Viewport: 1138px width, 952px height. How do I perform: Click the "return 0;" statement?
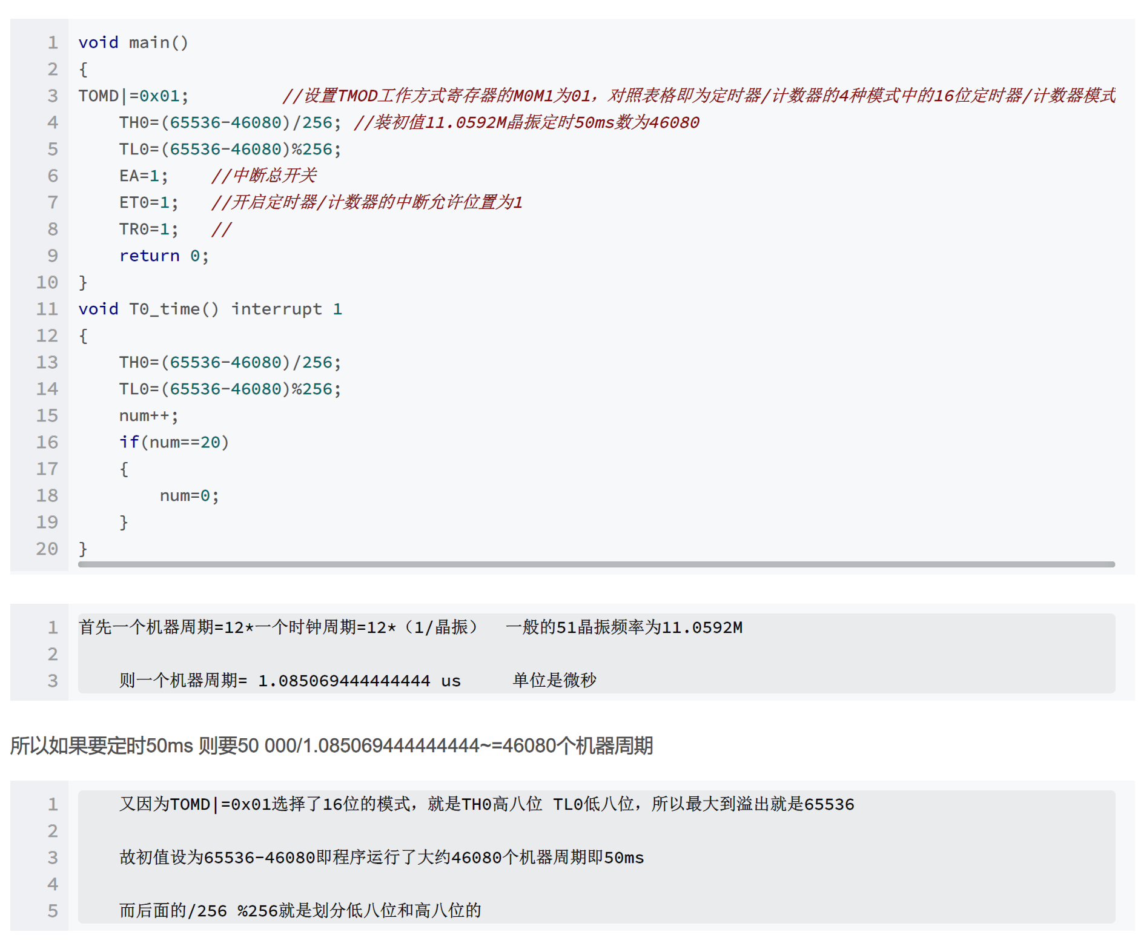pyautogui.click(x=164, y=256)
